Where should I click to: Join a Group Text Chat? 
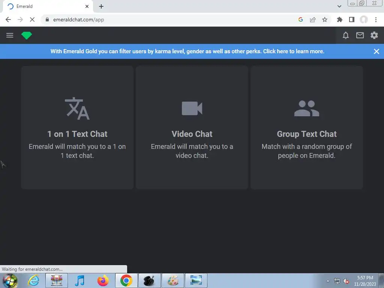tap(307, 127)
